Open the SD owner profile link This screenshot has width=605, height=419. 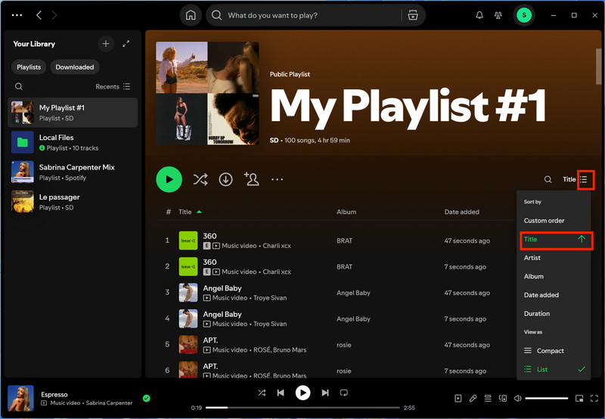[274, 141]
